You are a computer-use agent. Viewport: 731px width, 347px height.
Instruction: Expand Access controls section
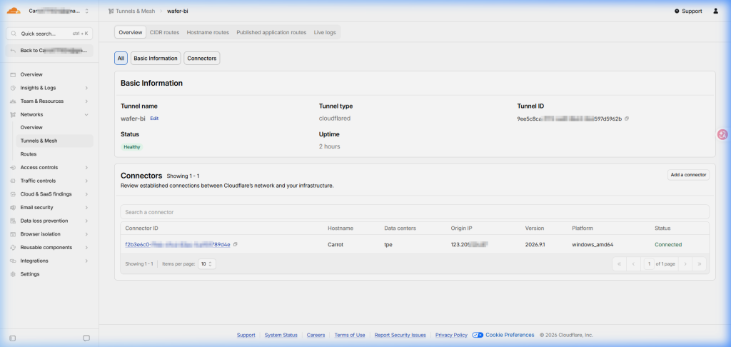[86, 168]
